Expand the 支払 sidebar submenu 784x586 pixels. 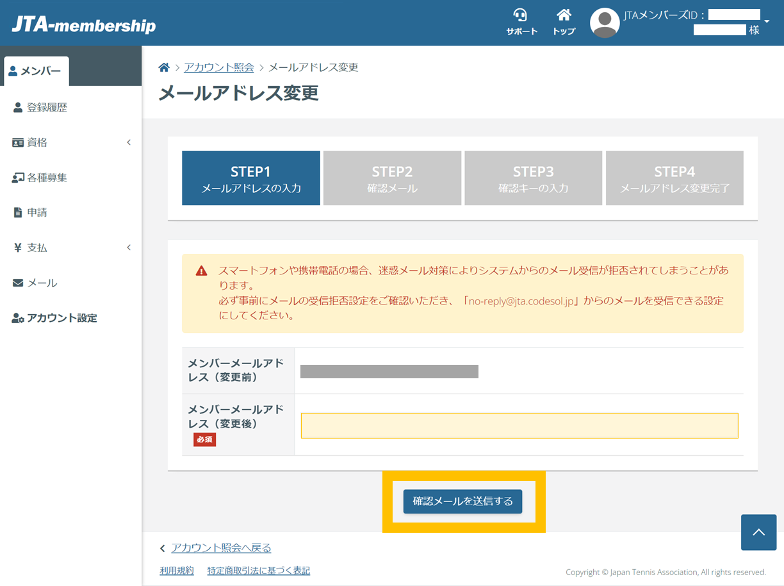click(x=128, y=247)
